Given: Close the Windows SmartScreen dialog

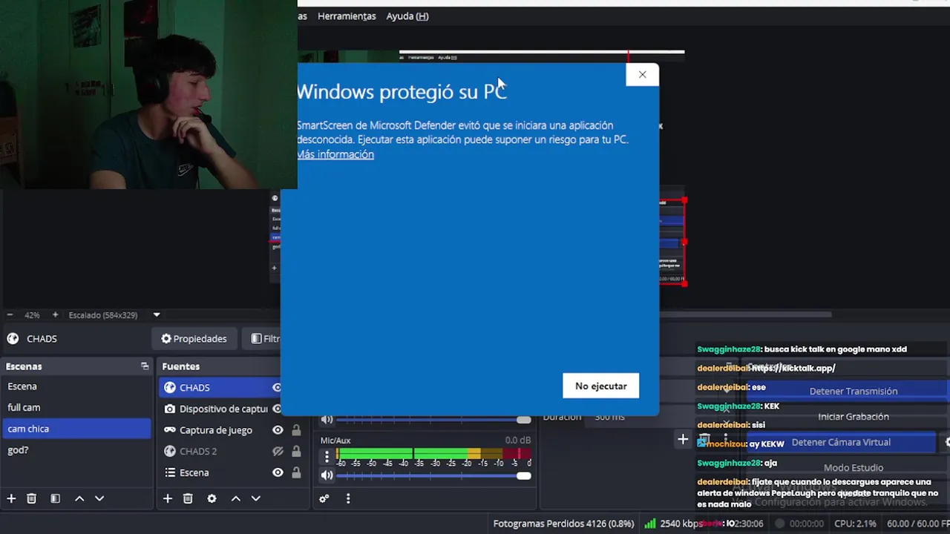Looking at the screenshot, I should click(642, 74).
